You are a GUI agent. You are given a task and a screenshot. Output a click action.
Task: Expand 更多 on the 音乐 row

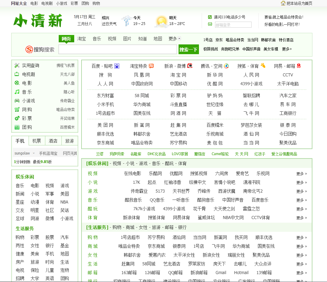click(301, 200)
